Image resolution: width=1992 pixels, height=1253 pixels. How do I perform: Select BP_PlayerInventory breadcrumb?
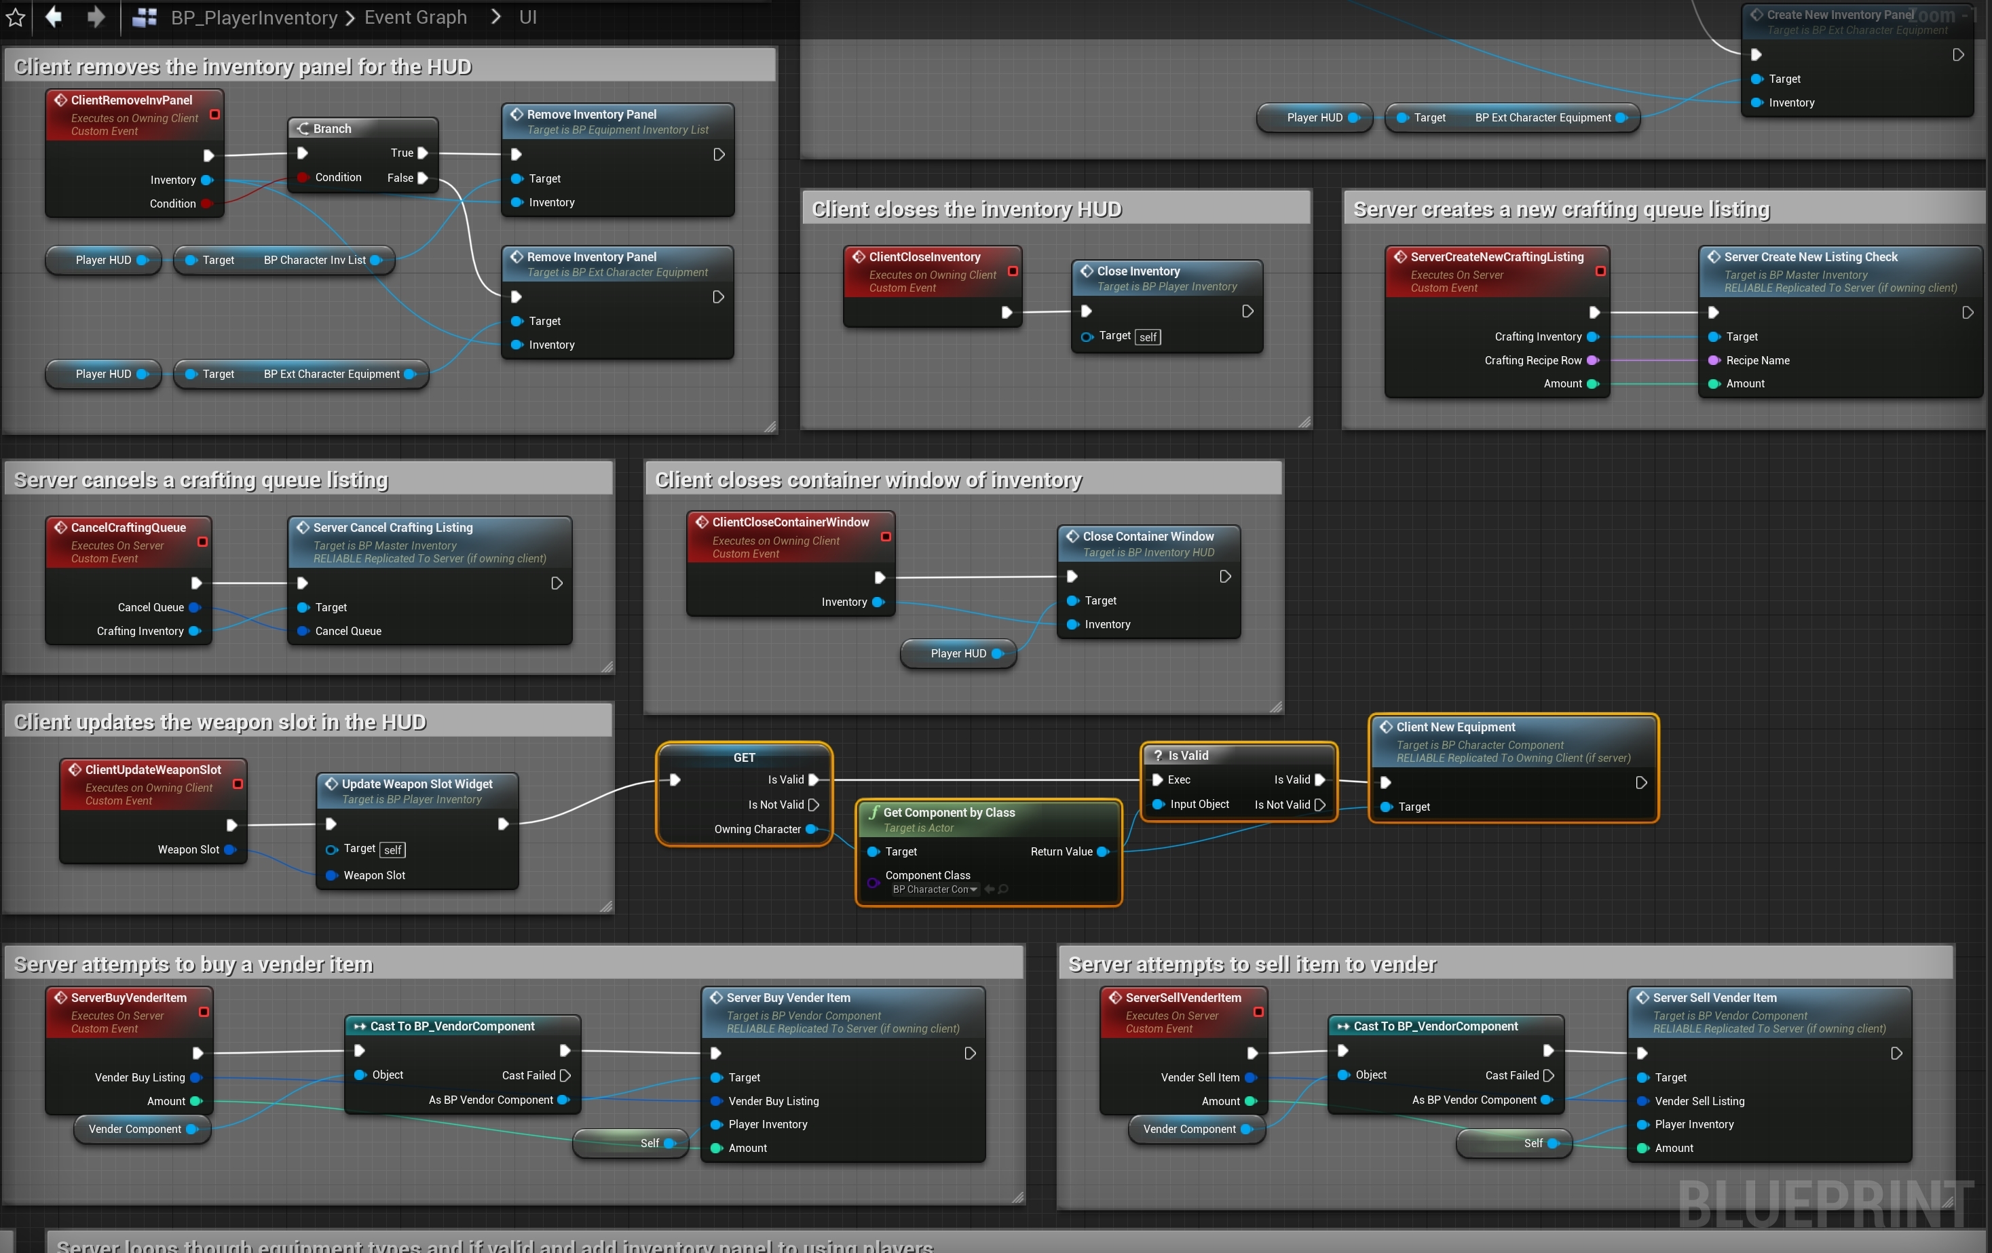click(254, 18)
